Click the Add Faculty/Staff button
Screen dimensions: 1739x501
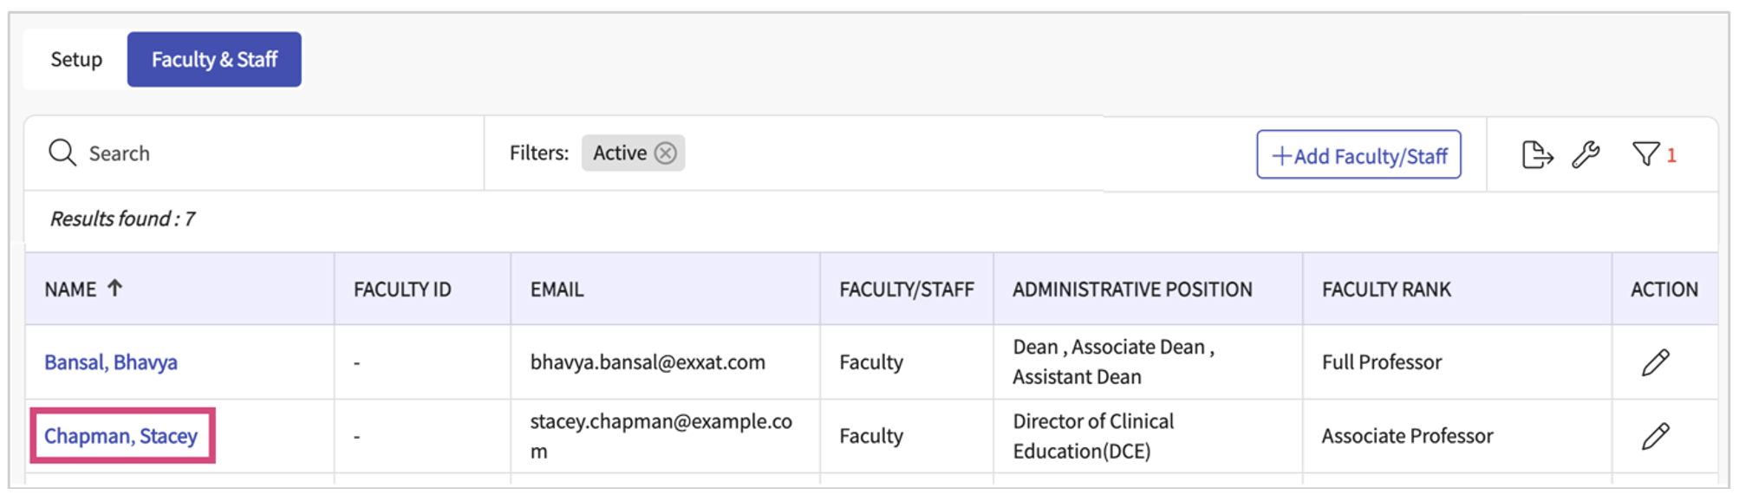pyautogui.click(x=1358, y=155)
